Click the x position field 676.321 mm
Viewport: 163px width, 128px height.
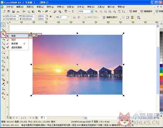tap(12, 16)
